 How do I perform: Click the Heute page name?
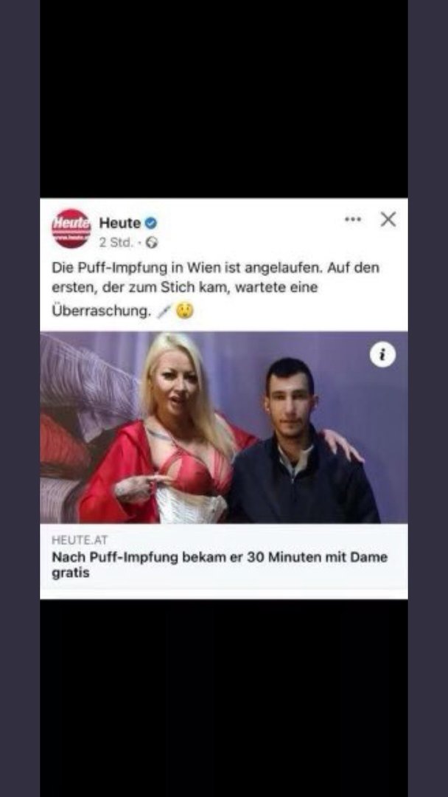120,223
